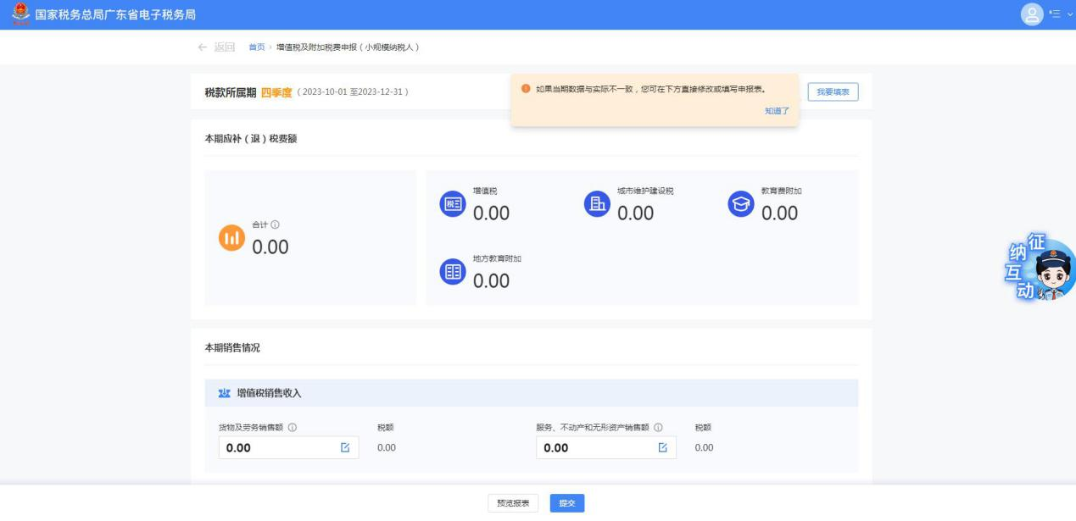Image resolution: width=1076 pixels, height=521 pixels.
Task: Click the 教育费附加 graduation cap icon
Action: (x=741, y=204)
